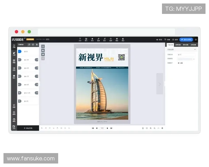Click the copy page icon in page list header

coord(29,45)
